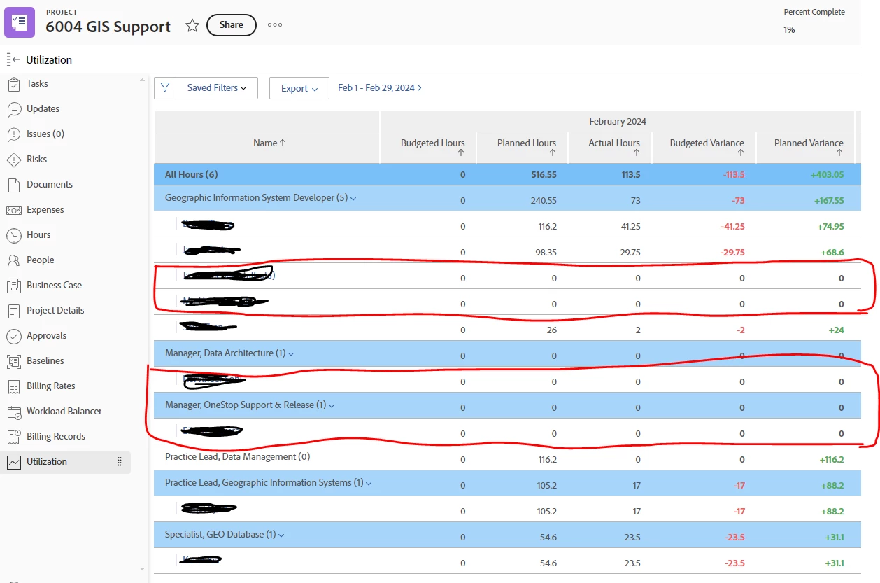Click the Expenses money icon

tap(13, 210)
